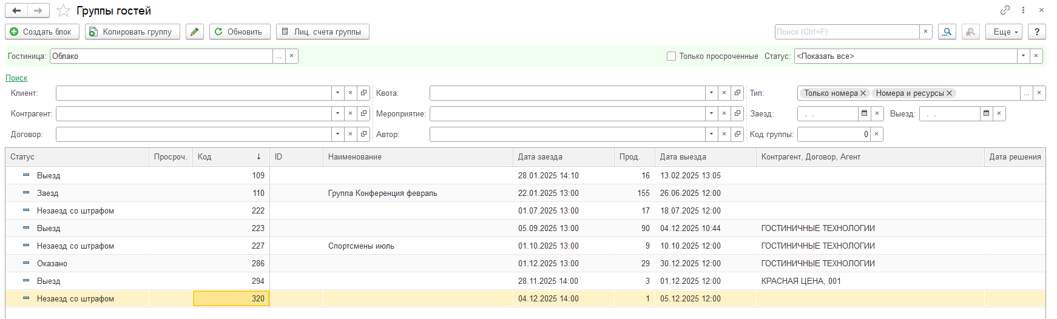Clear the Тип field

(1039, 93)
